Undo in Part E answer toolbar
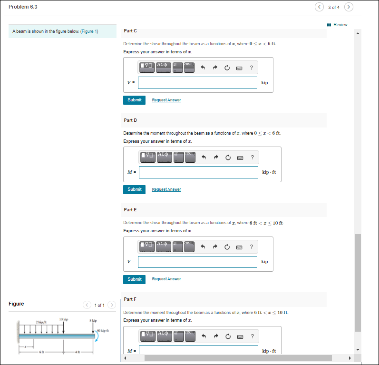 [203, 247]
